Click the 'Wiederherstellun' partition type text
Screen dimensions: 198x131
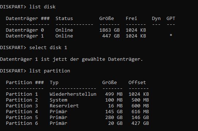coord(73,94)
